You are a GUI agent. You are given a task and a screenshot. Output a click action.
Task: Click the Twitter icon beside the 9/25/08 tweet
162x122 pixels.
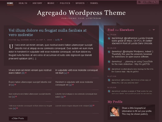(109, 91)
